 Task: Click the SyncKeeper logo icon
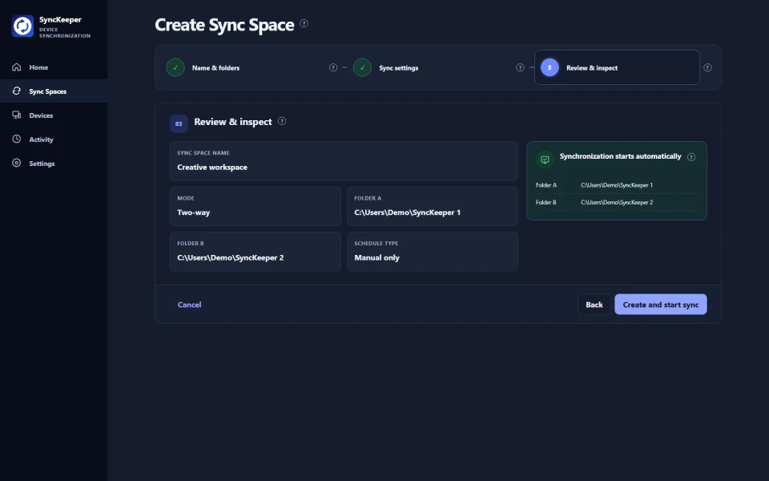(x=22, y=26)
